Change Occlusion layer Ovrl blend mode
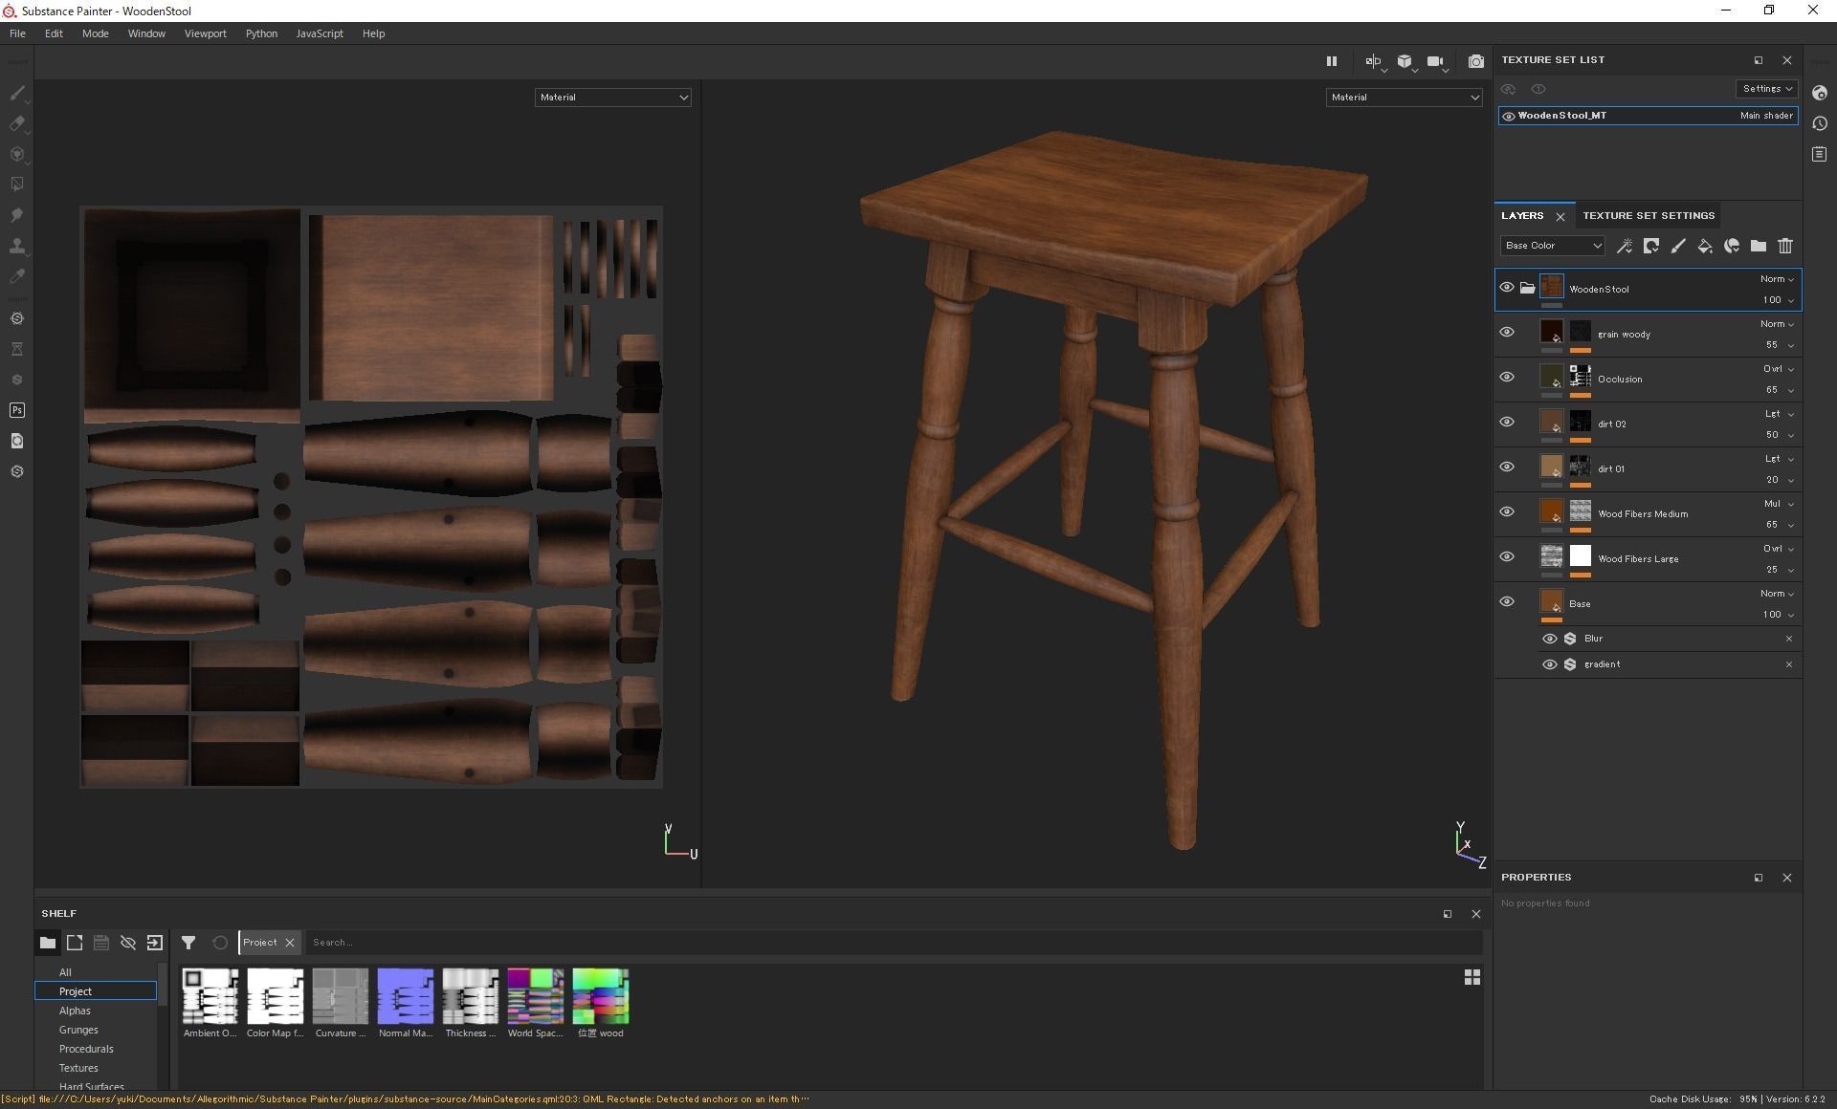This screenshot has height=1109, width=1837. (x=1777, y=369)
